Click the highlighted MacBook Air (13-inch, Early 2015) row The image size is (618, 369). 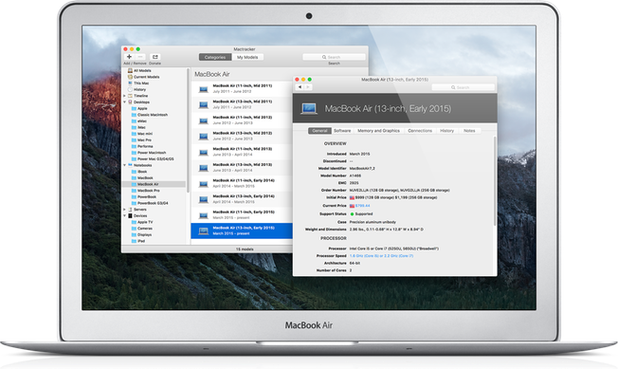pyautogui.click(x=242, y=231)
